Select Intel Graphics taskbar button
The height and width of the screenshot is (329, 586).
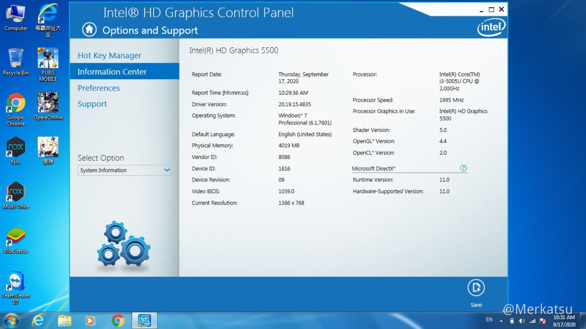[144, 320]
